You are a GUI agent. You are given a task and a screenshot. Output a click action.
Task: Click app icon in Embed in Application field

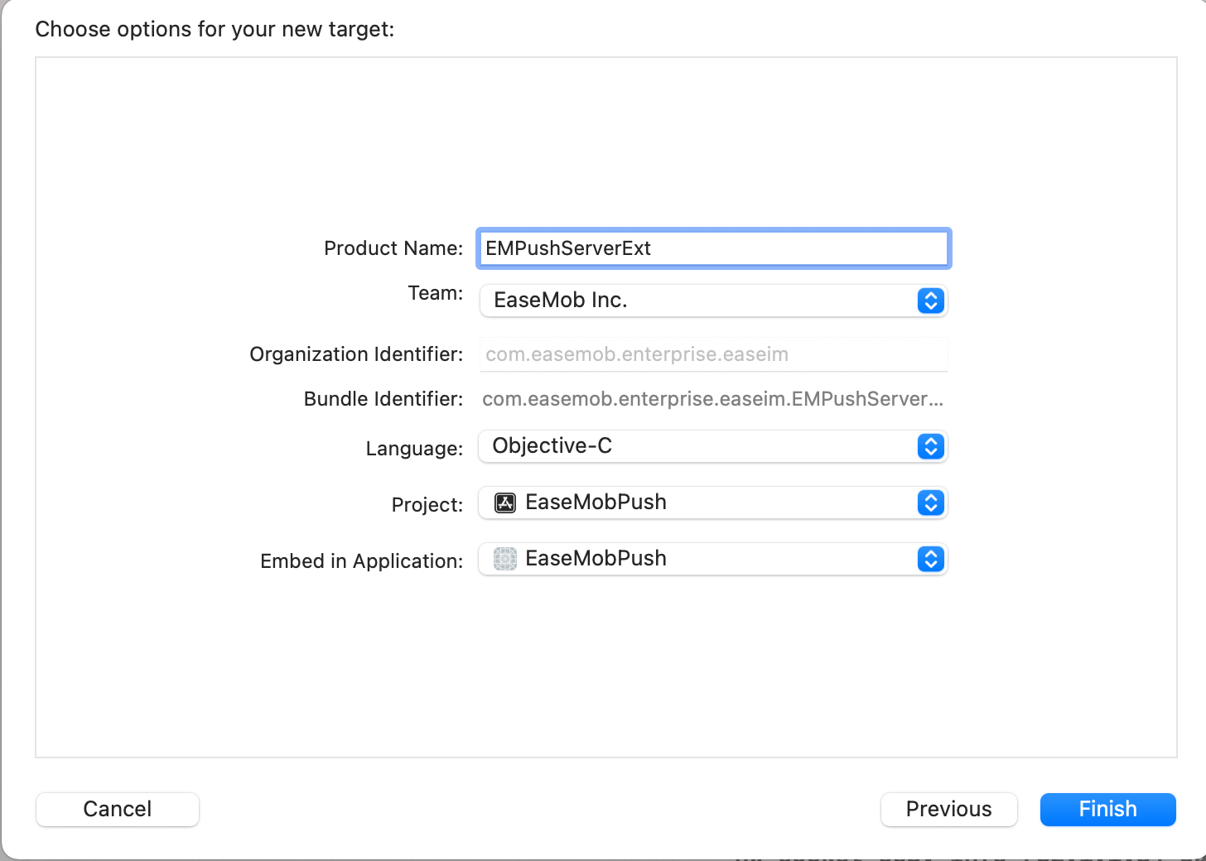[505, 559]
